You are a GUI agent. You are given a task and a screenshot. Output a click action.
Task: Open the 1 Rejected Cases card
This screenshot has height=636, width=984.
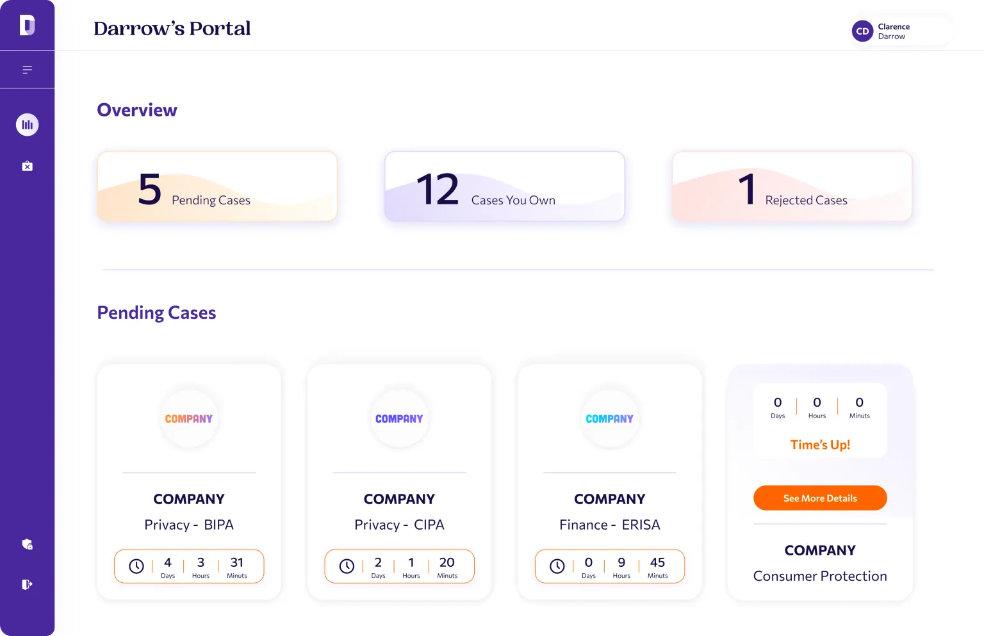click(x=792, y=186)
